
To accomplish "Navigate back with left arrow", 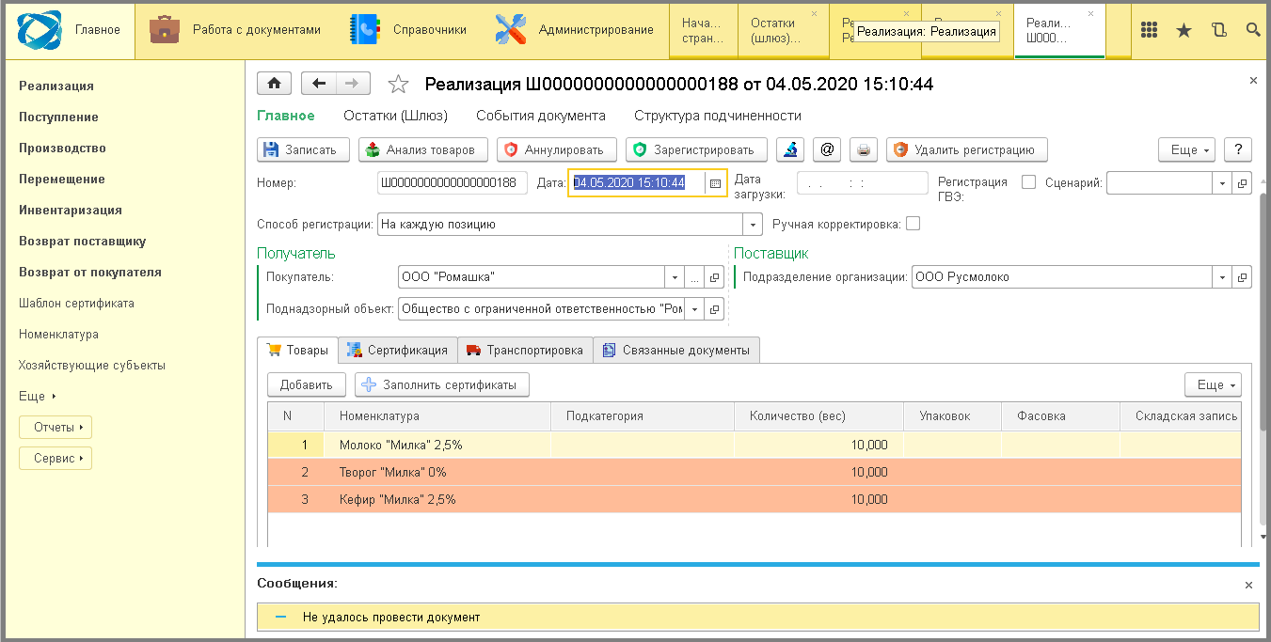I will click(x=319, y=84).
